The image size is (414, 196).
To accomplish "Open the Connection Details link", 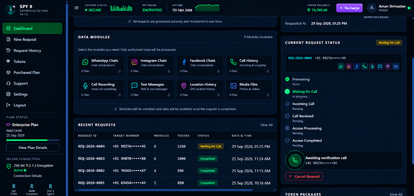I will click(28, 176).
